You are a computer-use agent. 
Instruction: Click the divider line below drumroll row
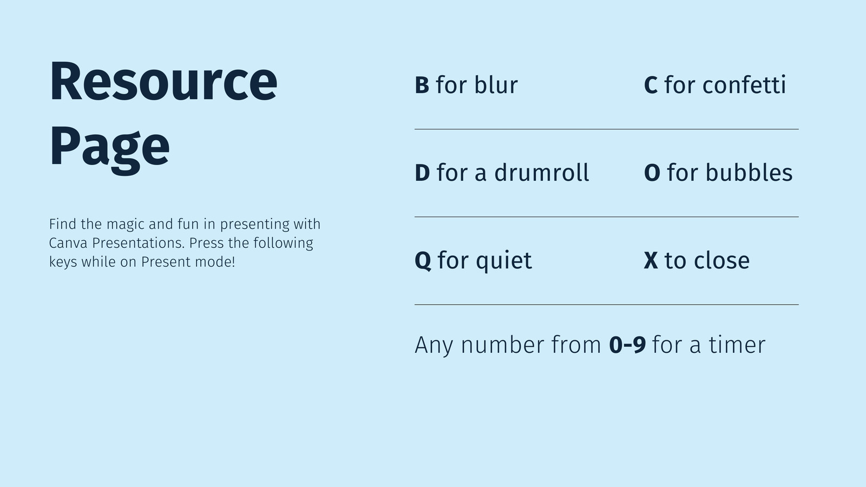(x=607, y=217)
